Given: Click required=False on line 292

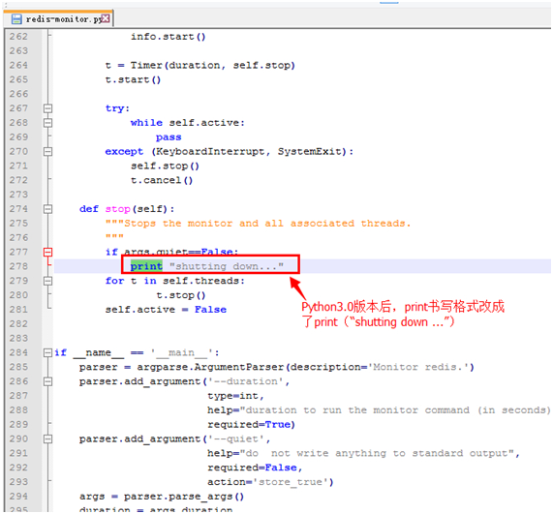Looking at the screenshot, I should [252, 468].
